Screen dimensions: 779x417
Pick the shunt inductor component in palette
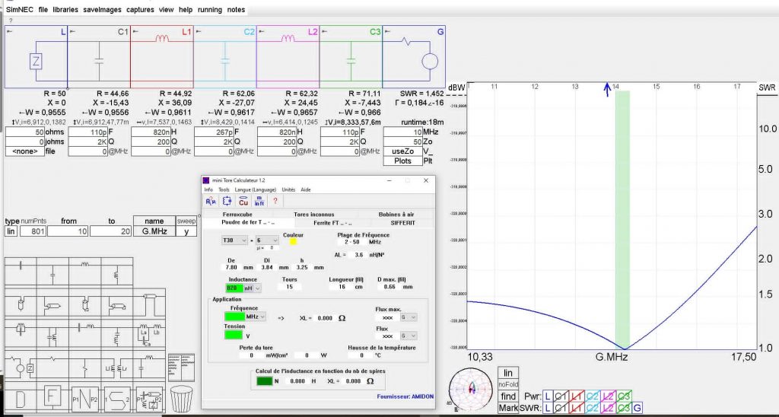point(116,271)
